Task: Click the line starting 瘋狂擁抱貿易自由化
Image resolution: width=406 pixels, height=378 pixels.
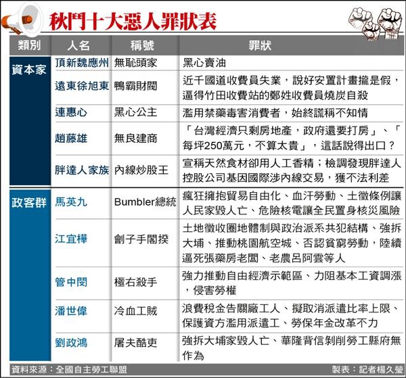Action: (x=292, y=196)
